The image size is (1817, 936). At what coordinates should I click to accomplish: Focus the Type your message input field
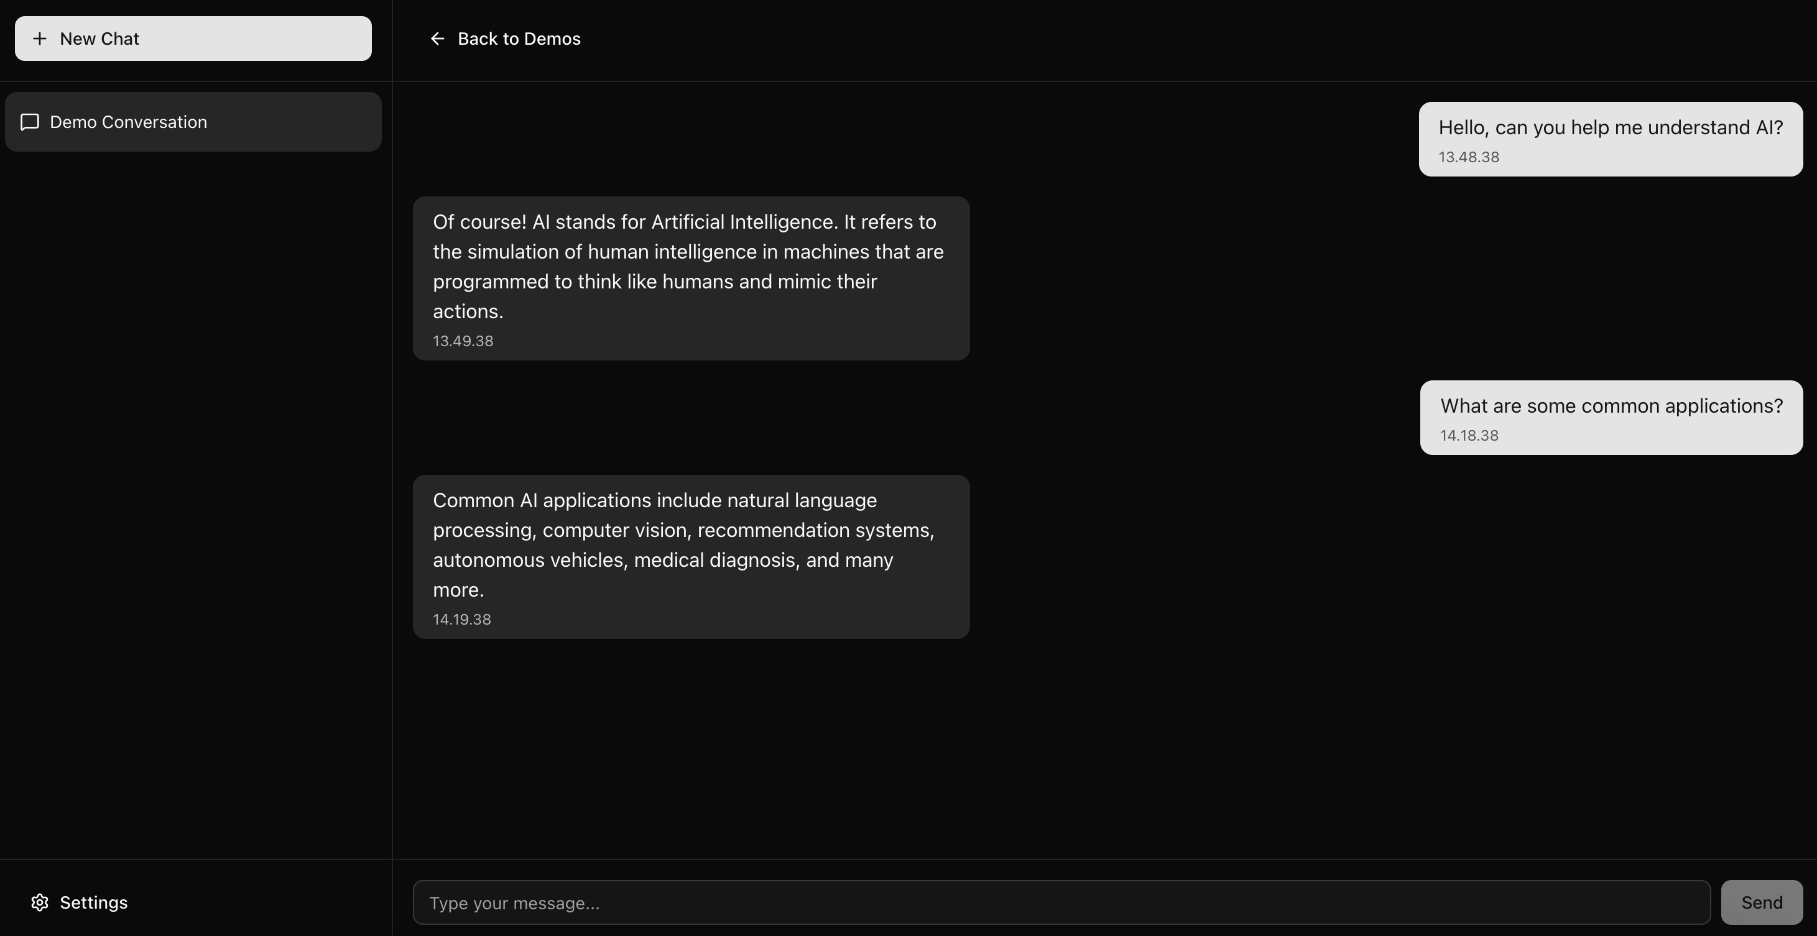pyautogui.click(x=1061, y=902)
